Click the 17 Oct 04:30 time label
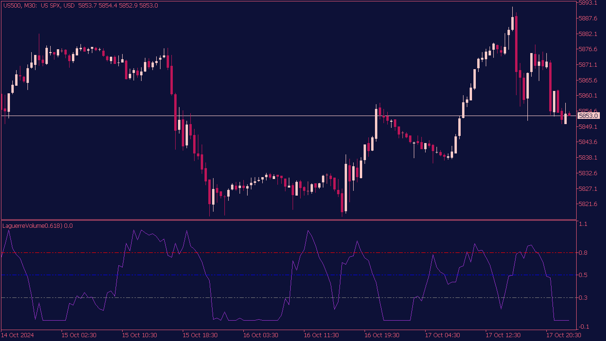Screen dimensions: 606x341 point(443,335)
